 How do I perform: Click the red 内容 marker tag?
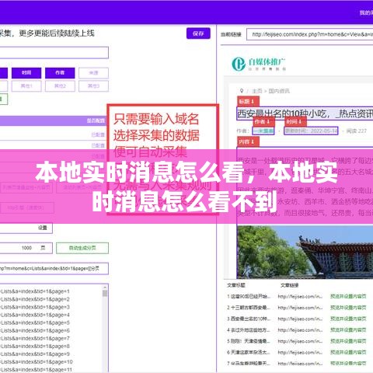tap(248, 141)
